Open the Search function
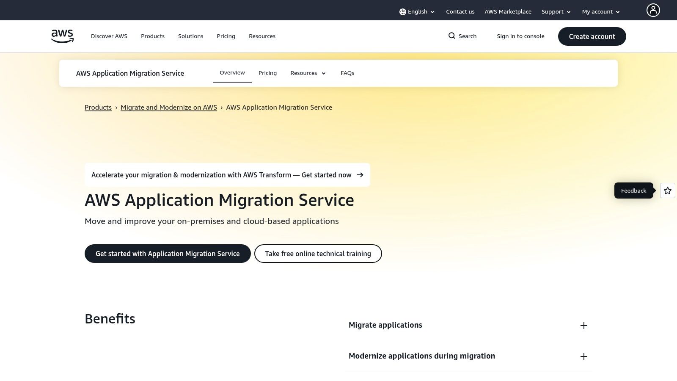The image size is (677, 381). tap(462, 36)
